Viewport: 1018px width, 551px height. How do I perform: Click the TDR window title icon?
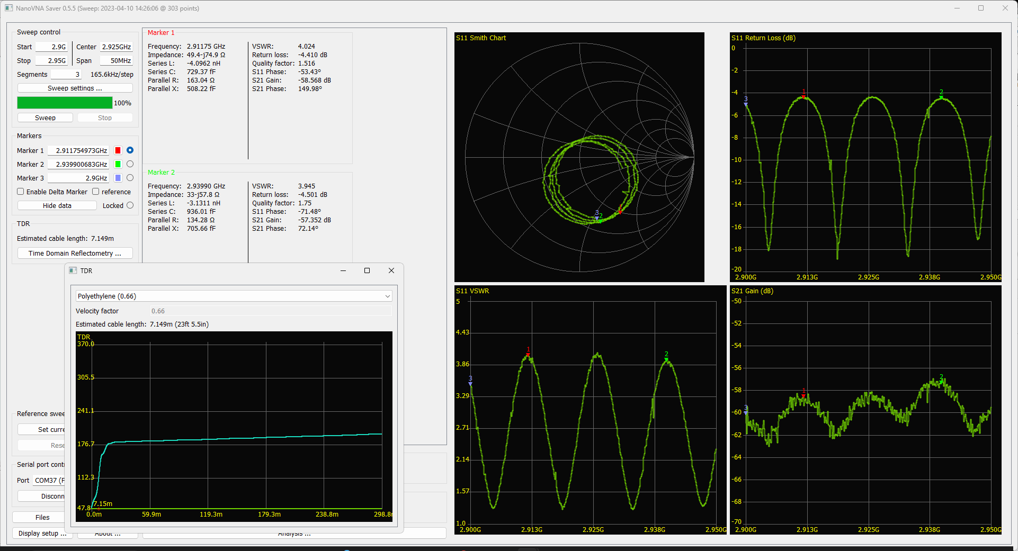[x=73, y=270]
